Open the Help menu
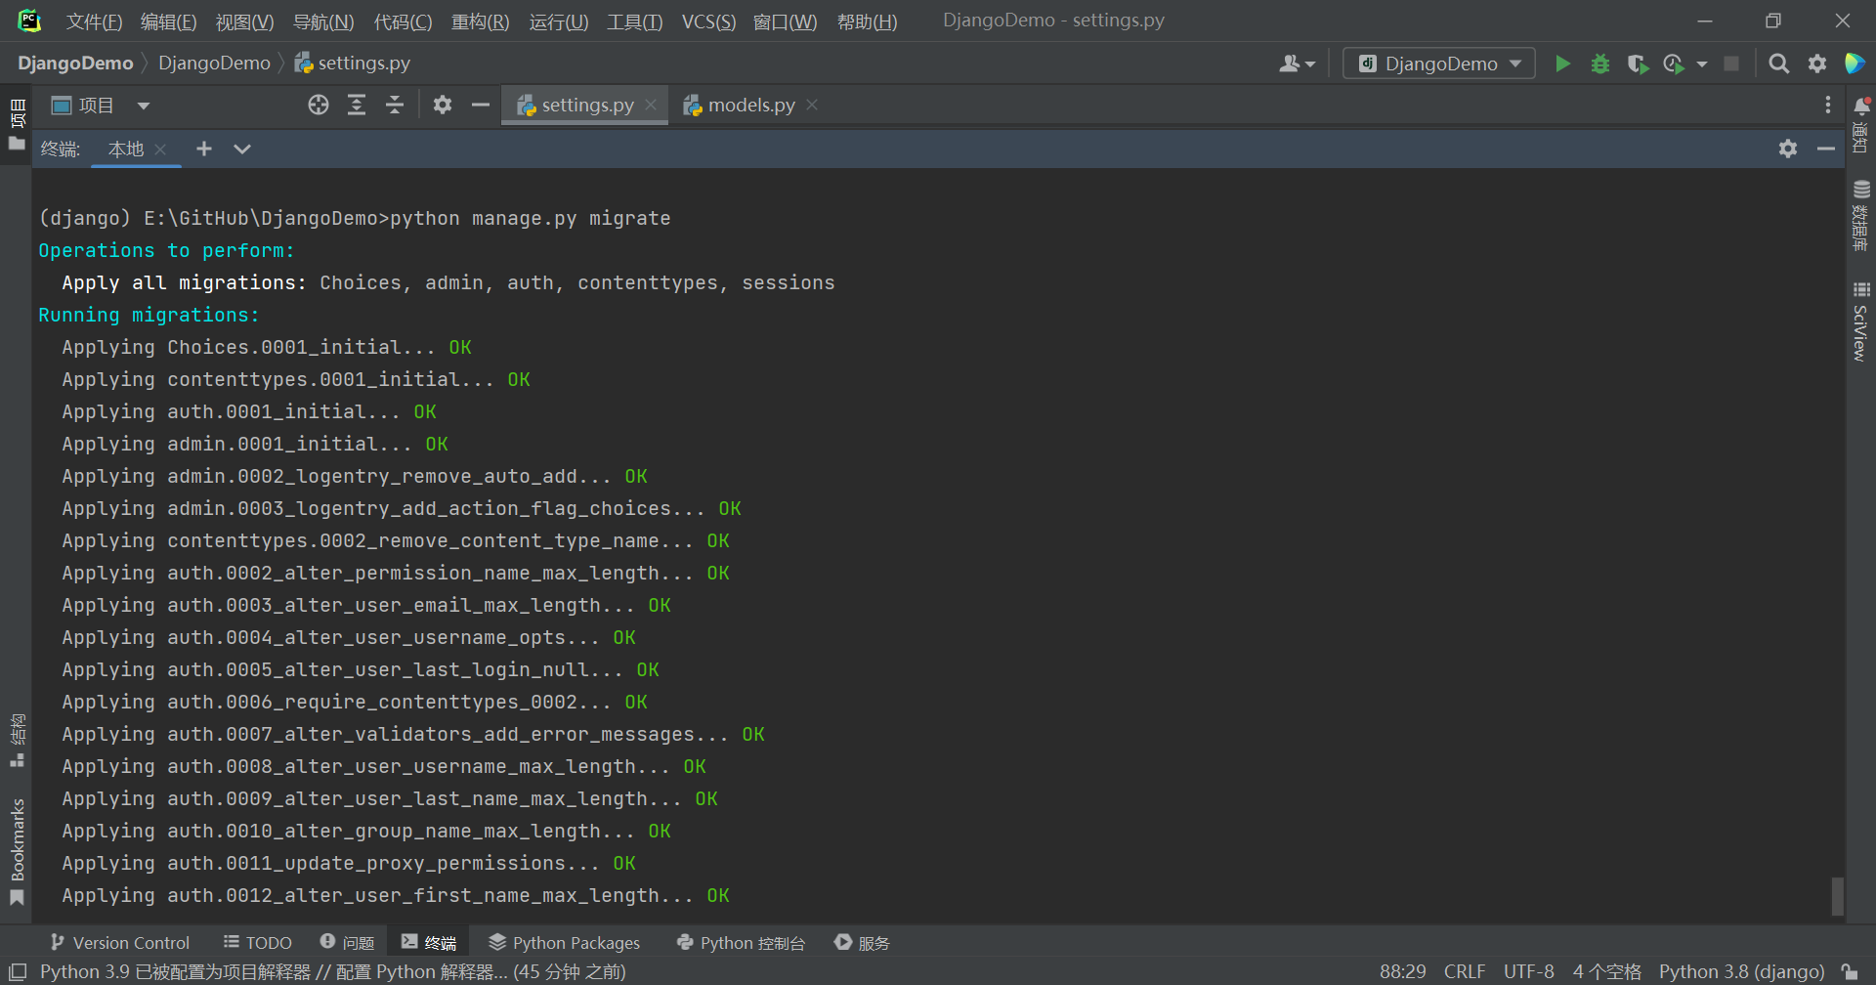This screenshot has width=1876, height=985. pos(867,21)
